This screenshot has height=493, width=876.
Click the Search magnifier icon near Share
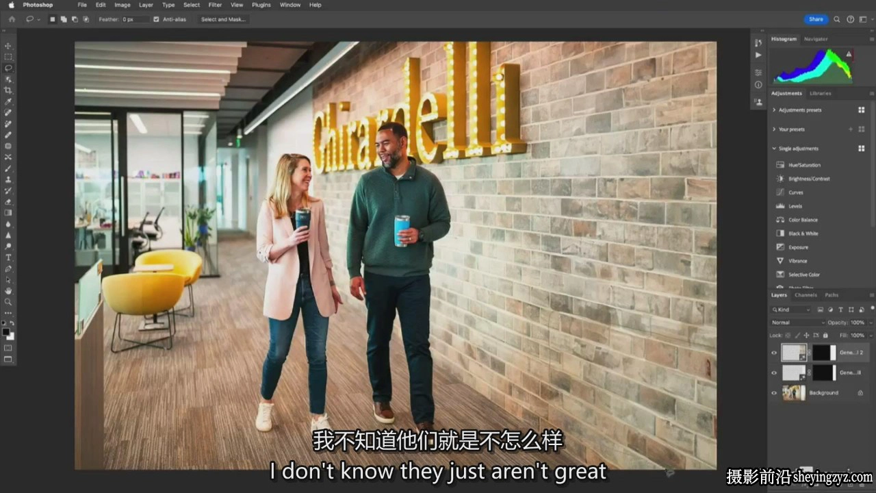837,19
